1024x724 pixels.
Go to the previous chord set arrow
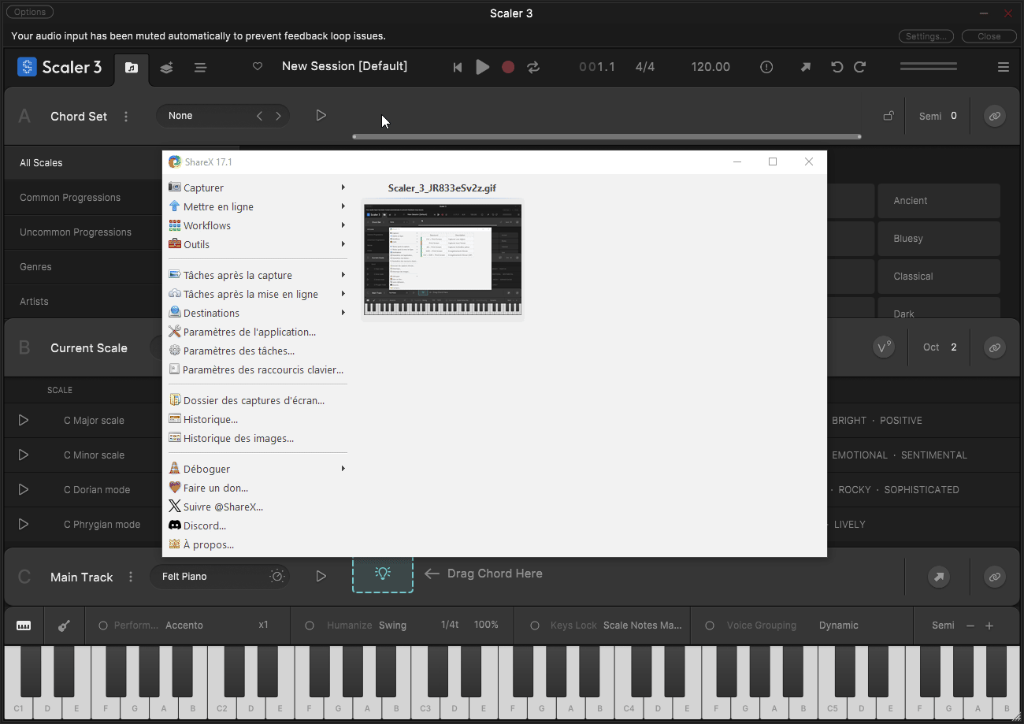coord(259,116)
